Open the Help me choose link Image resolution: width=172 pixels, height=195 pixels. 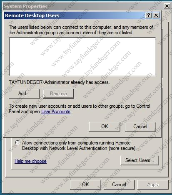pyautogui.click(x=30, y=161)
